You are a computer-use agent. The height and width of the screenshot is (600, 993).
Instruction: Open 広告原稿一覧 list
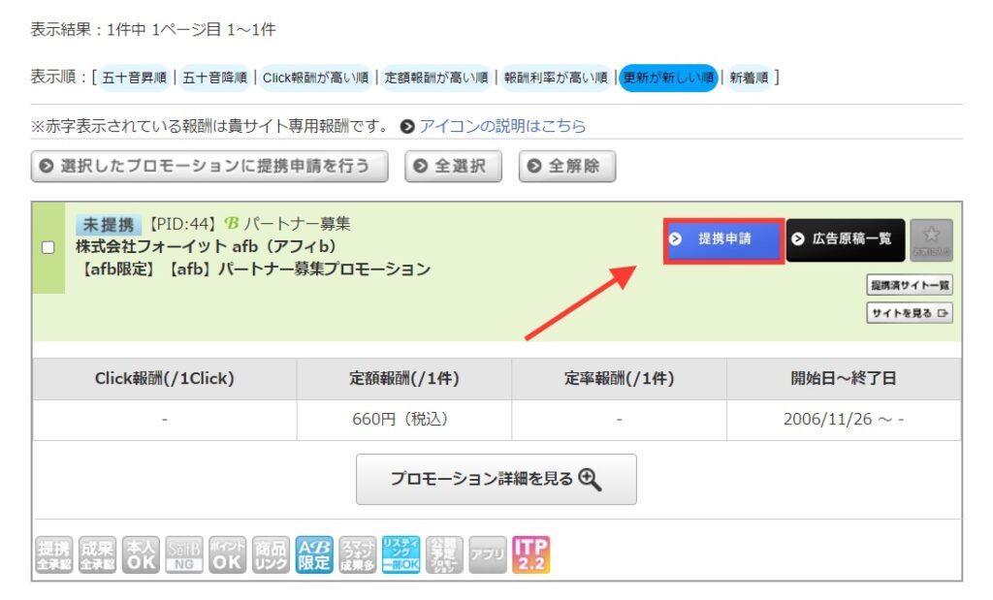(x=845, y=239)
